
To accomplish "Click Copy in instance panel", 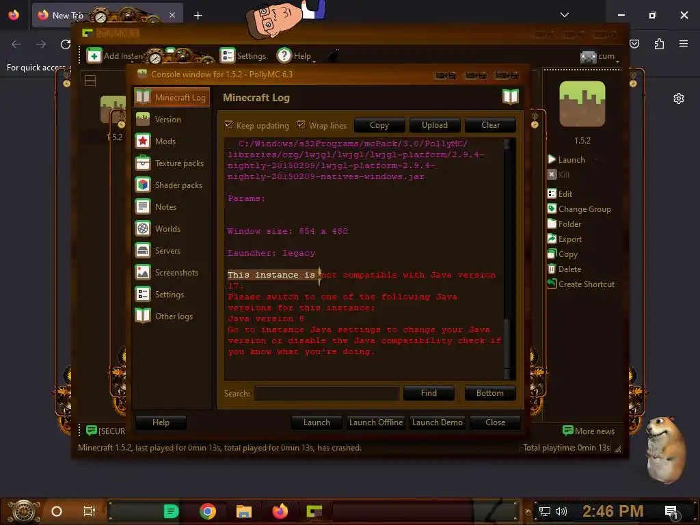I will pyautogui.click(x=563, y=254).
